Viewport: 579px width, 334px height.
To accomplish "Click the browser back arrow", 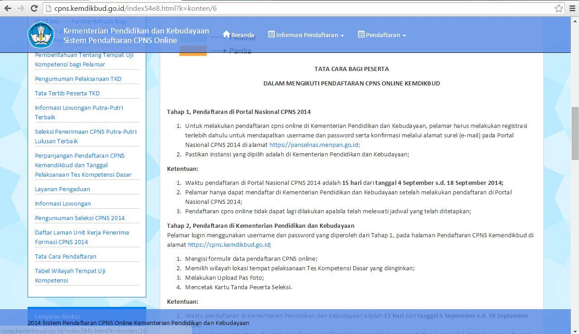I will (8, 8).
